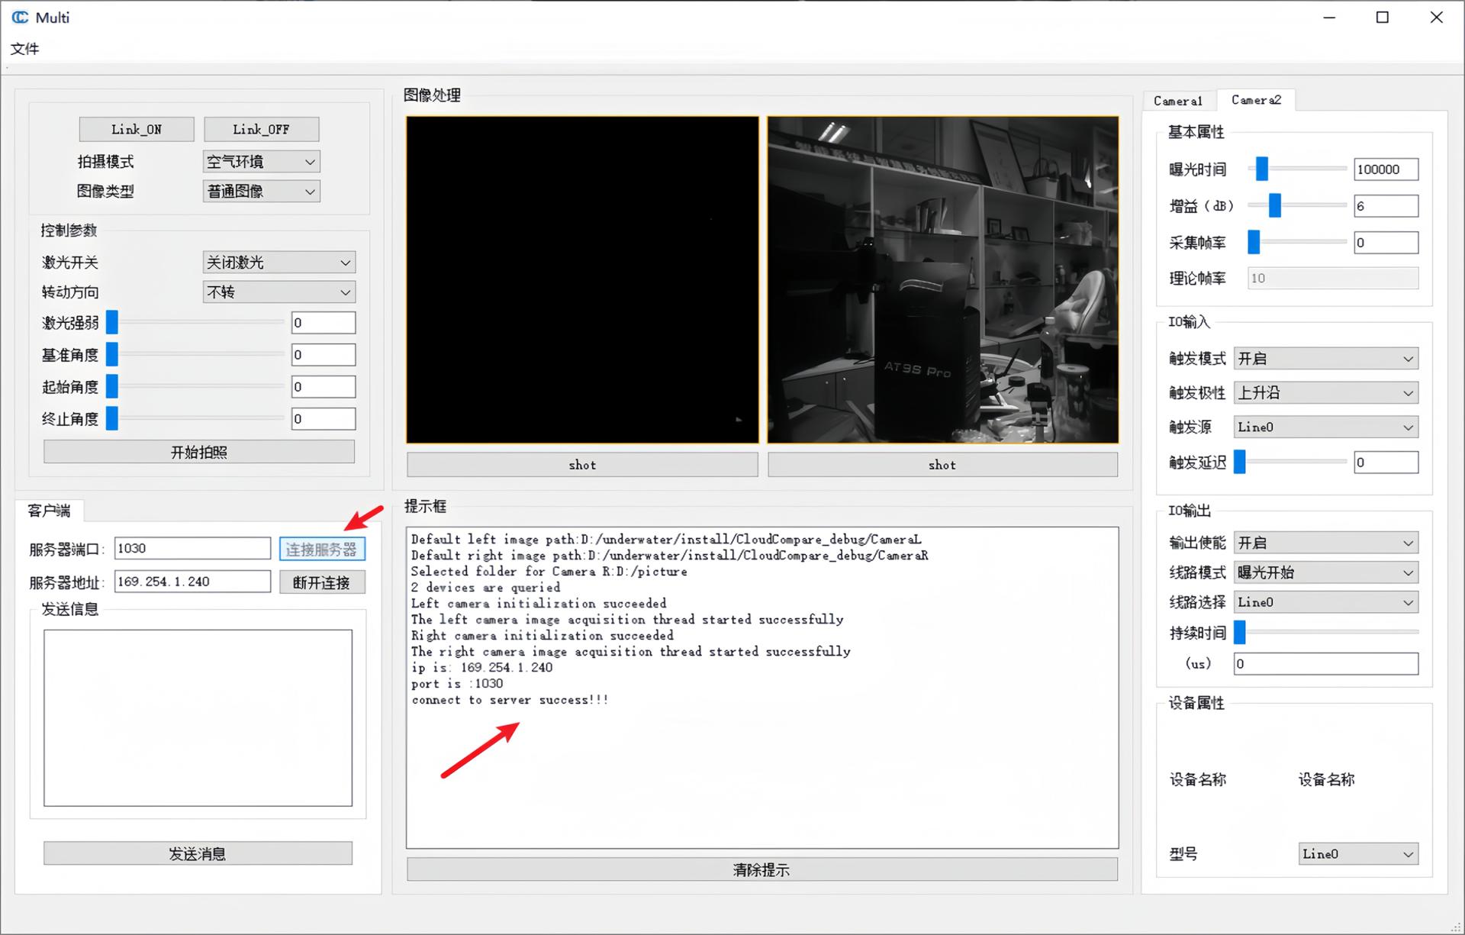Open the 文件 menu
The image size is (1465, 935).
coord(24,49)
